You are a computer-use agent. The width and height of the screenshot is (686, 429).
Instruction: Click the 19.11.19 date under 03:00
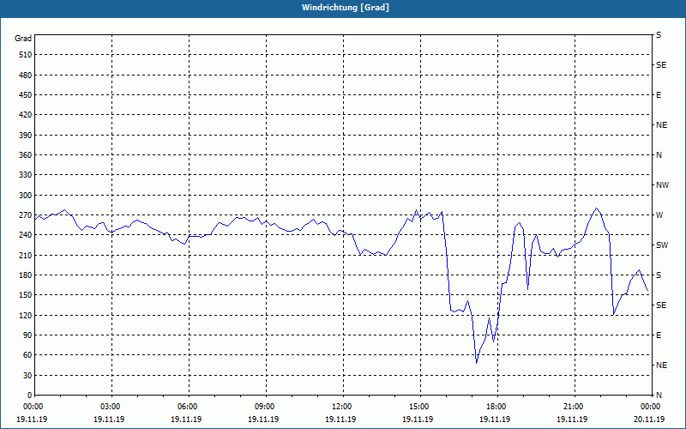pos(109,420)
